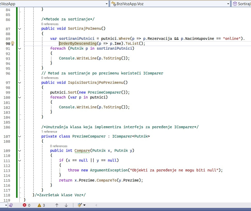251x211 pixels.
Task: Click the yellow warnings triangle icon
Action: (x=39, y=205)
